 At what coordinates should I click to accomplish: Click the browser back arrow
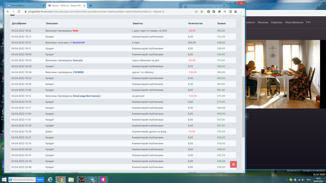[8, 11]
